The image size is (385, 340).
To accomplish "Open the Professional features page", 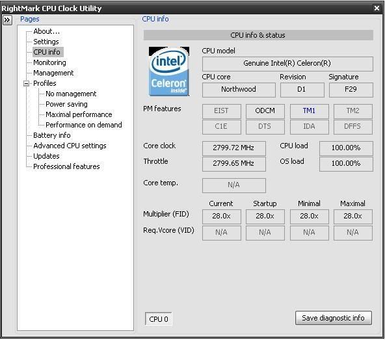I will [66, 166].
